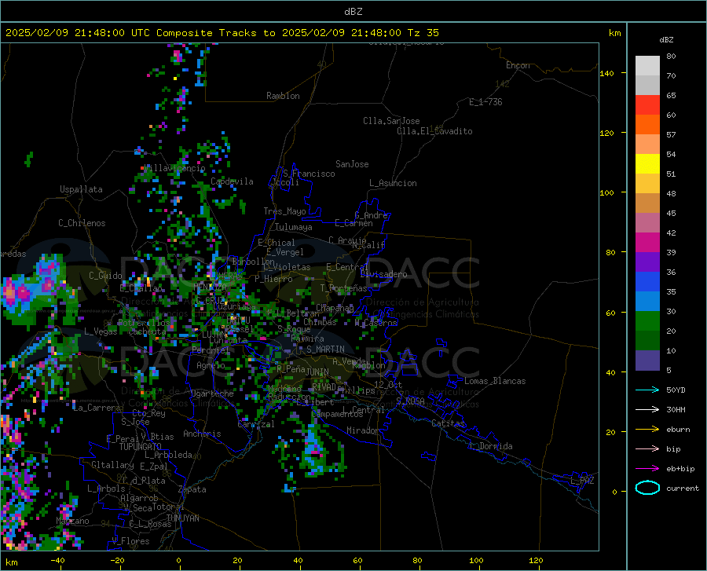This screenshot has height=571, width=707.
Task: Click the magenta eb+bip arrow legend icon
Action: click(647, 469)
